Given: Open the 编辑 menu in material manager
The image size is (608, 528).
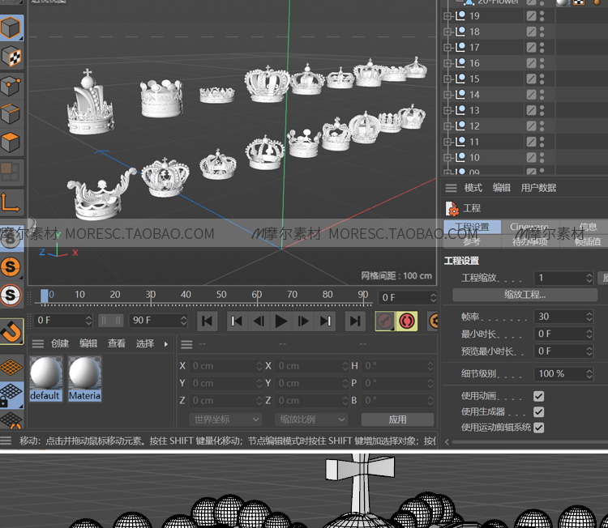Looking at the screenshot, I should click(88, 343).
